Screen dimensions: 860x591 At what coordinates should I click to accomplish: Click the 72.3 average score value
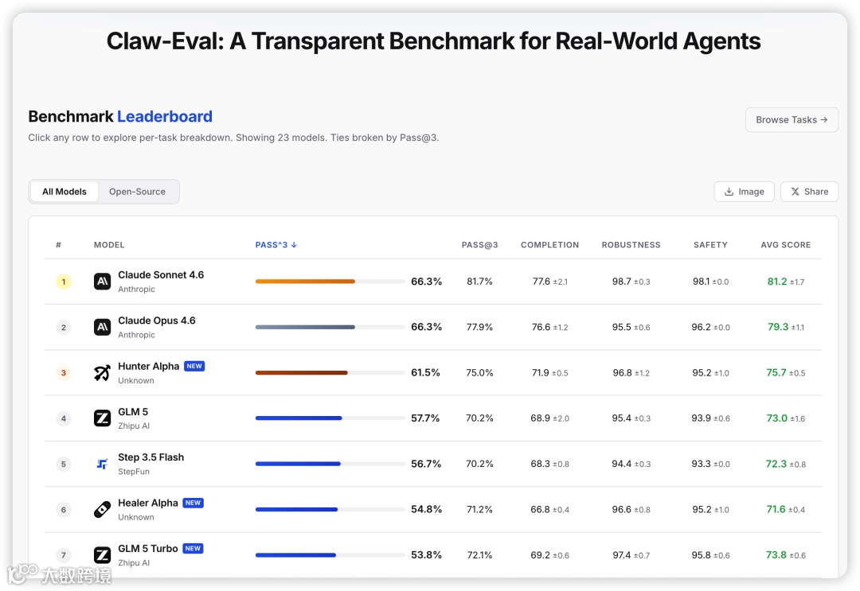776,464
